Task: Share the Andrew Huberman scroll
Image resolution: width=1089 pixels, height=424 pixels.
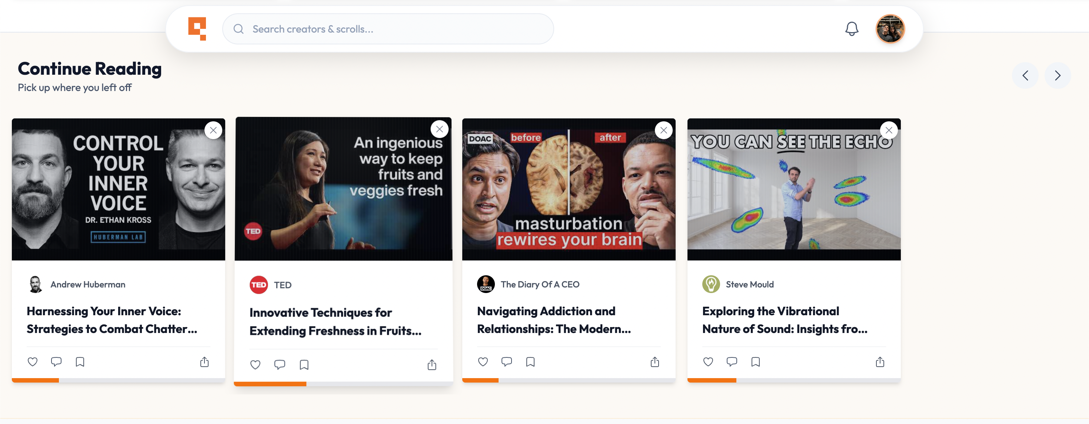Action: [x=204, y=362]
